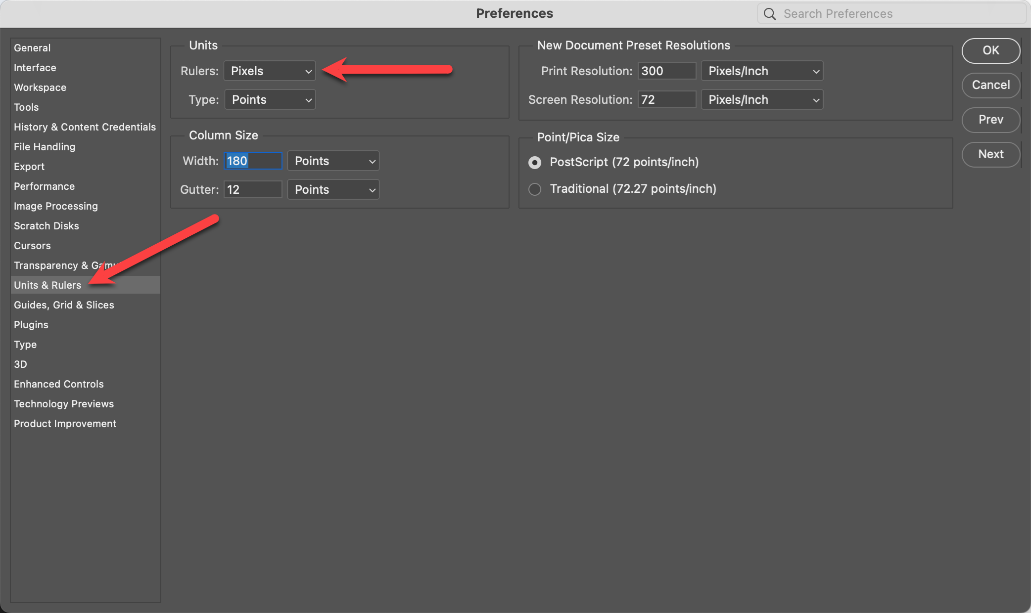This screenshot has height=613, width=1031.
Task: Select PostScript (72 points/inch) radio button
Action: 535,162
